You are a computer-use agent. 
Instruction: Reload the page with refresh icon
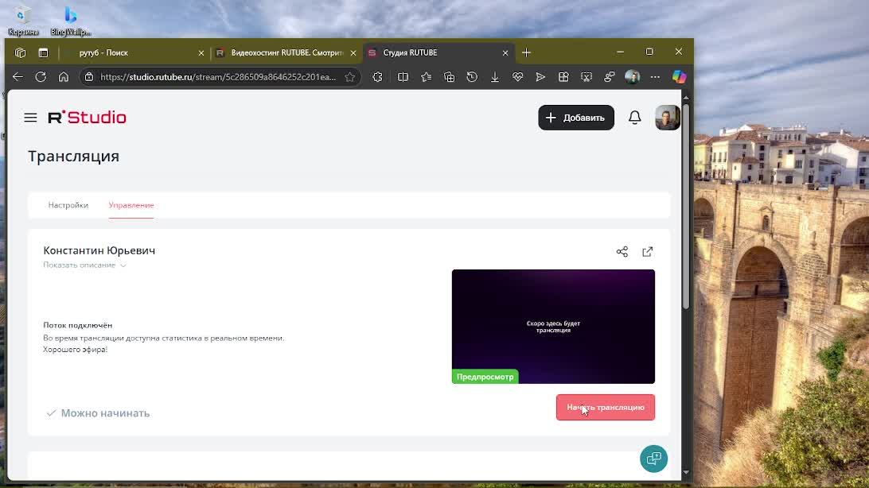pyautogui.click(x=41, y=77)
